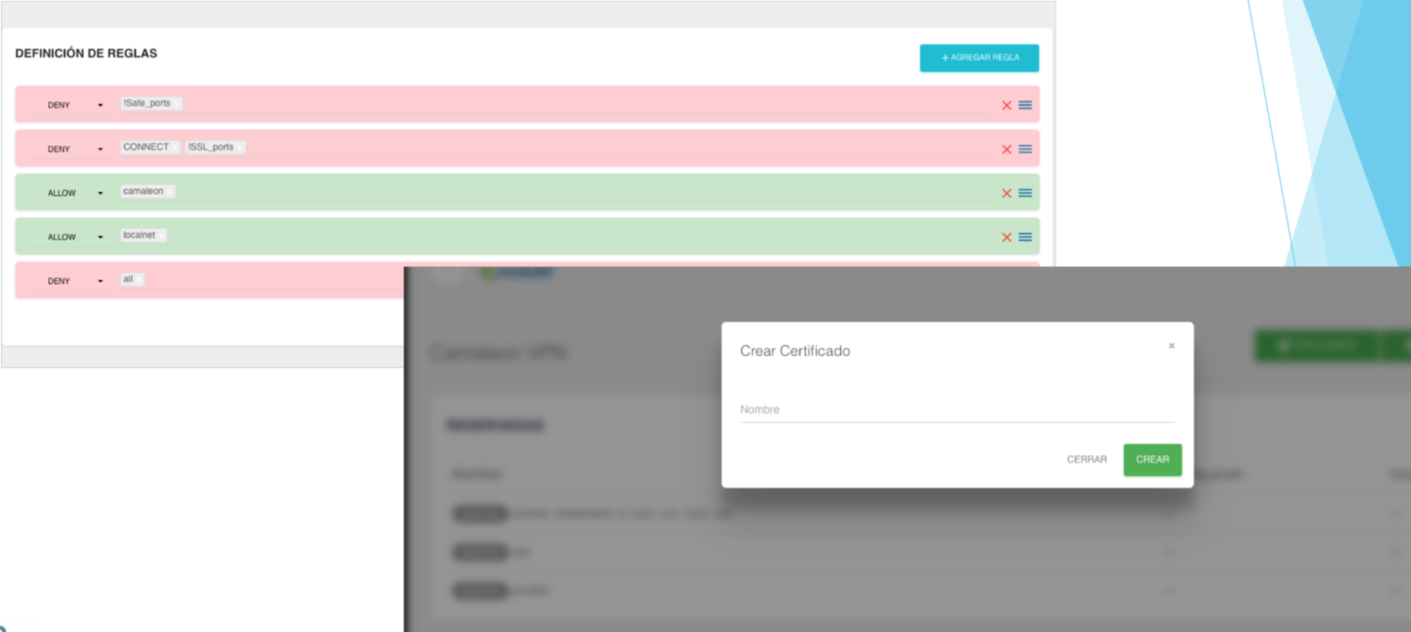Click the DEFINICIÓN DE REGLAS heading
The width and height of the screenshot is (1411, 632).
[86, 53]
